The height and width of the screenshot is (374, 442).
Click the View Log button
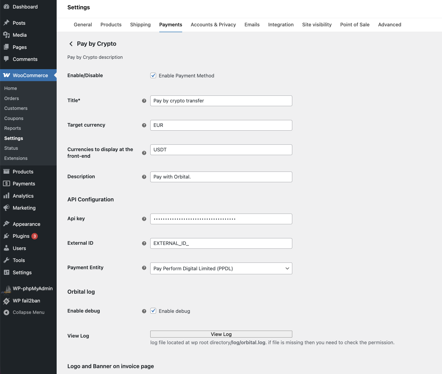click(x=221, y=334)
